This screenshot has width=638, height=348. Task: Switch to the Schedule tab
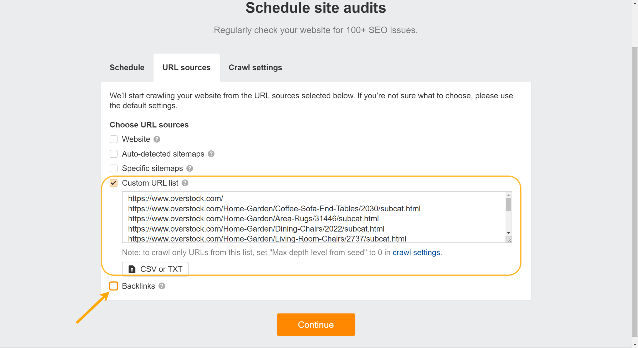(126, 67)
